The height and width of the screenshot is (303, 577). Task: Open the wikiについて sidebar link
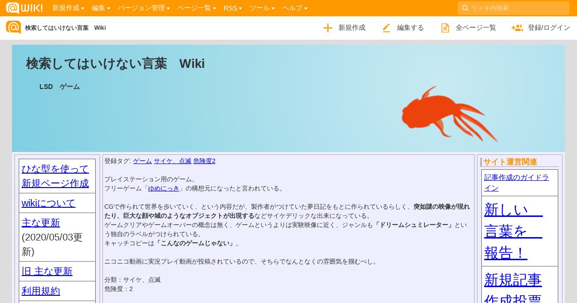pyautogui.click(x=49, y=203)
